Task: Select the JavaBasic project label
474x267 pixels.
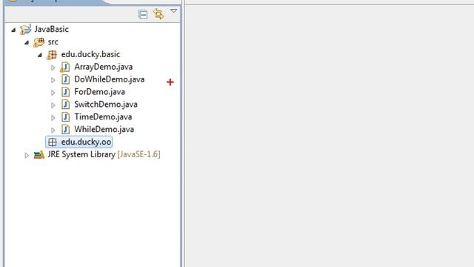Action: pos(51,29)
